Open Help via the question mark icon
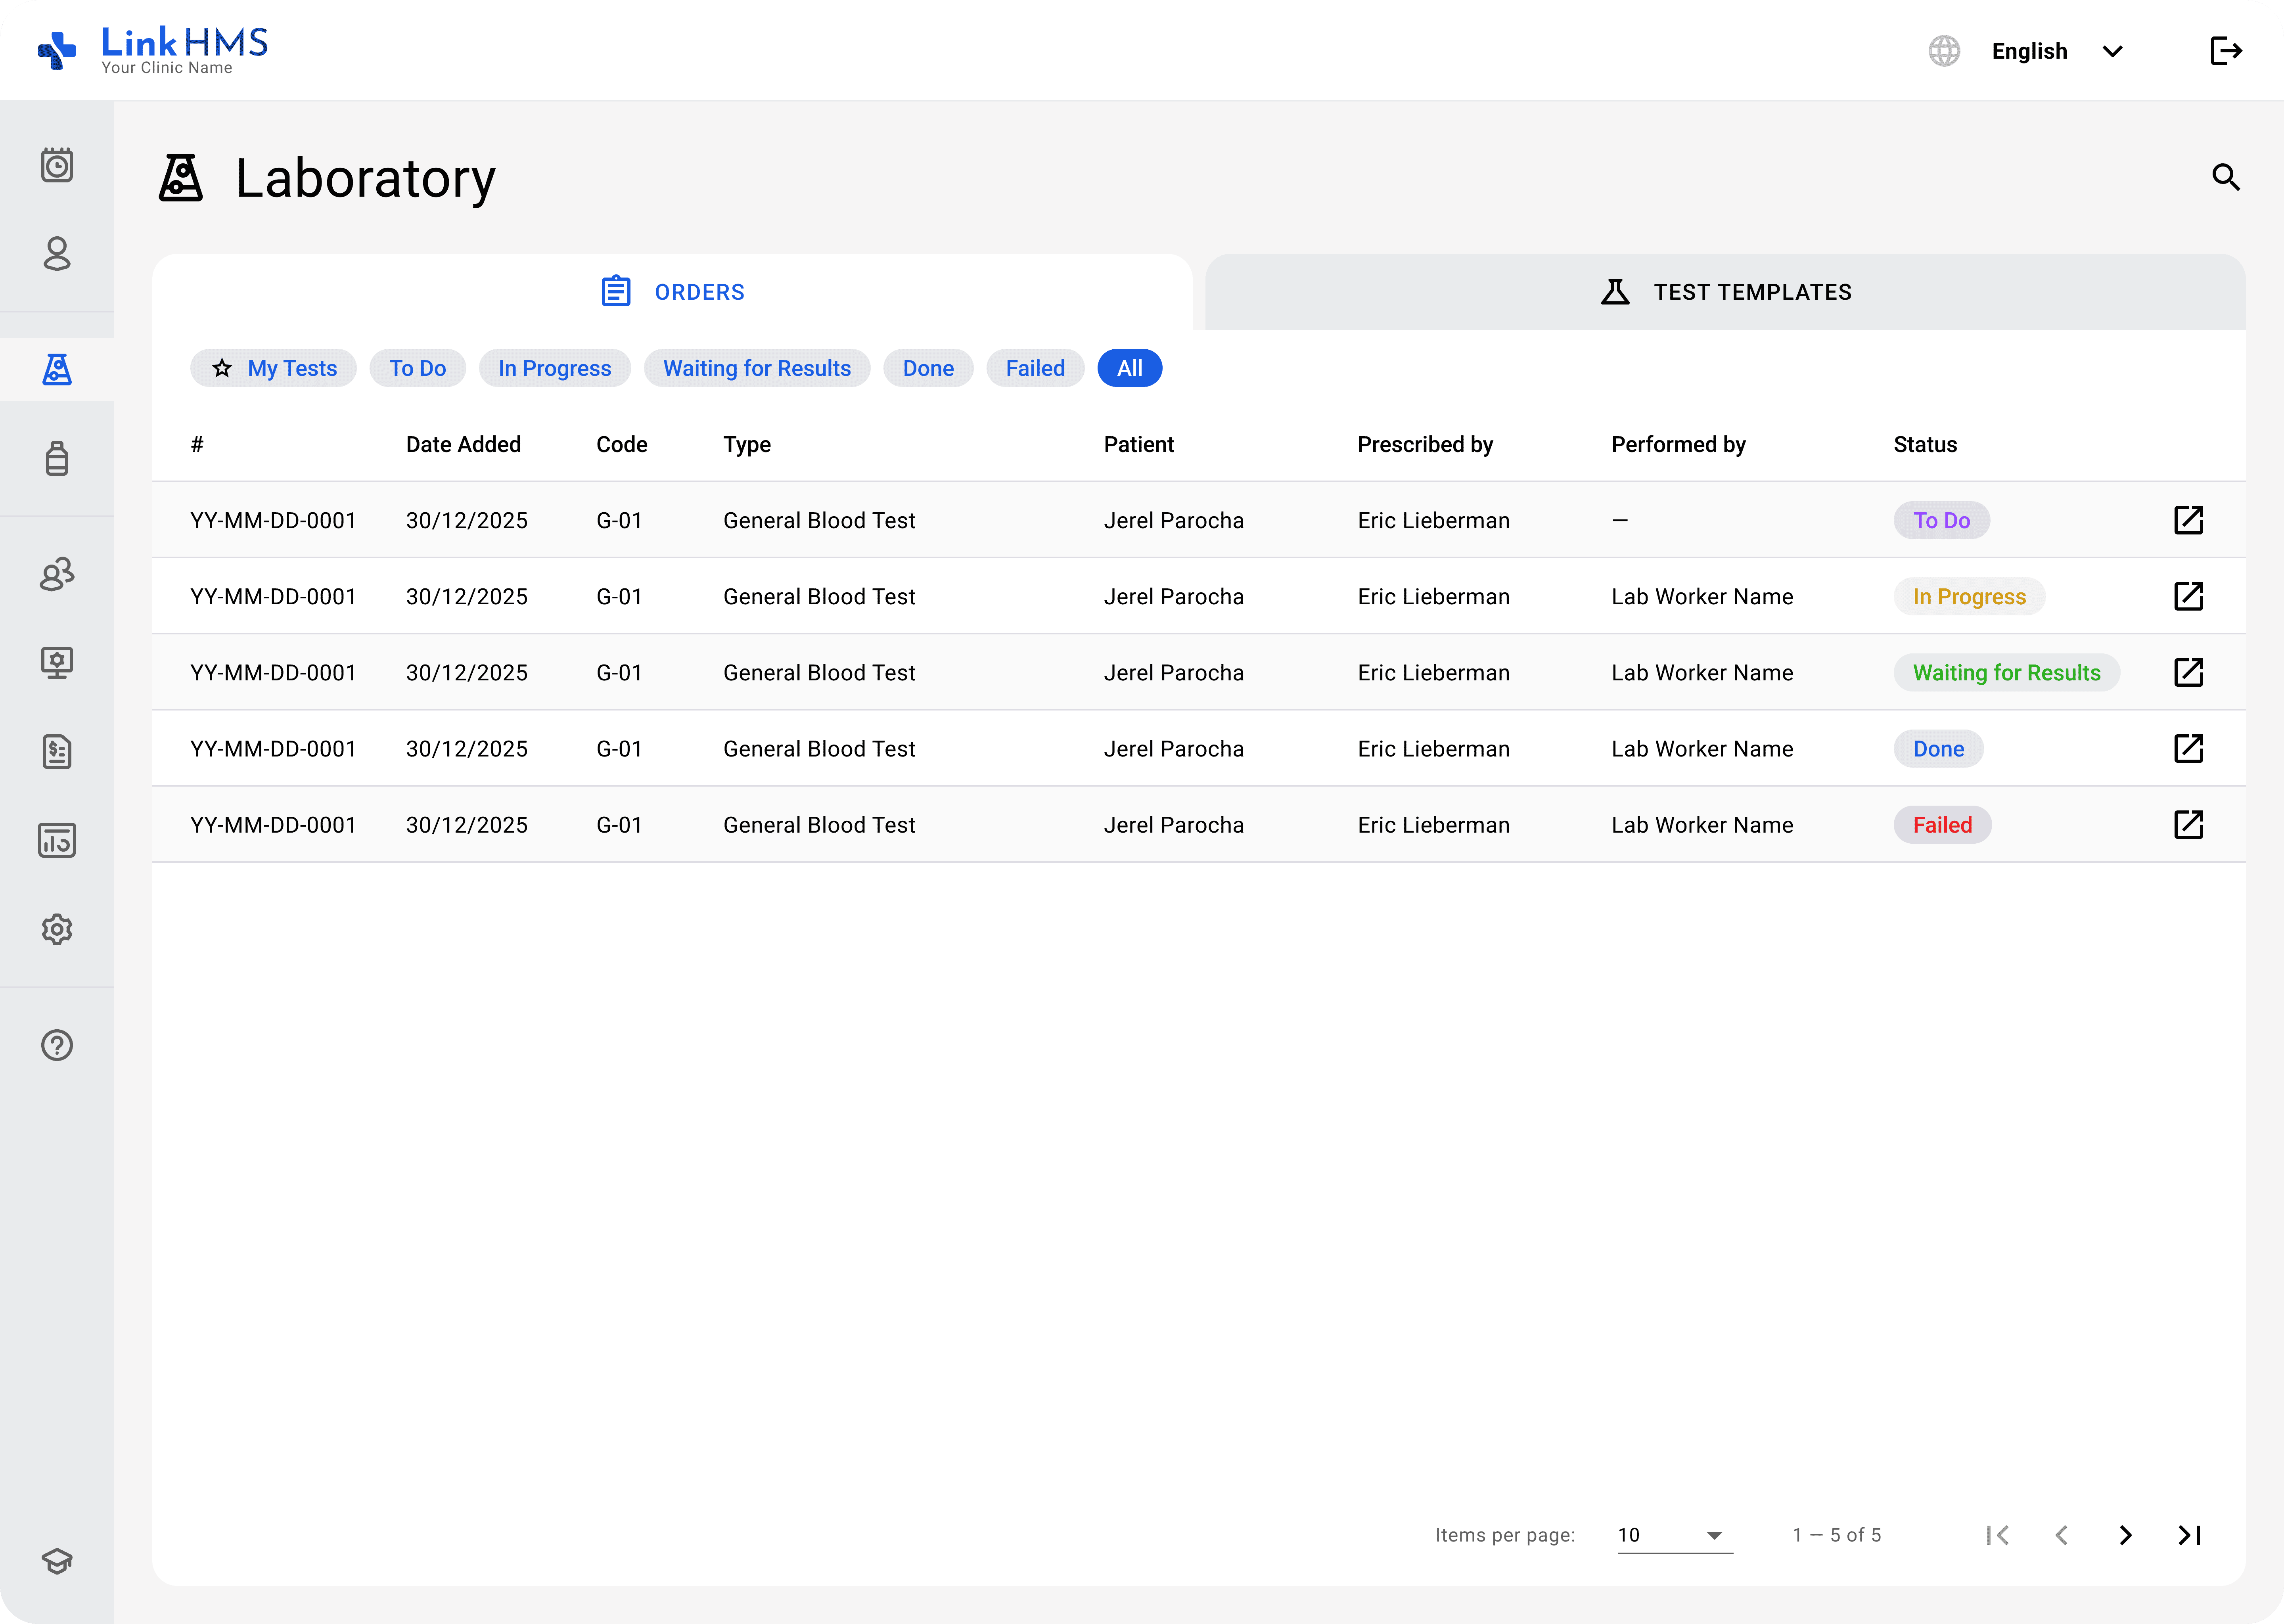 point(57,1044)
